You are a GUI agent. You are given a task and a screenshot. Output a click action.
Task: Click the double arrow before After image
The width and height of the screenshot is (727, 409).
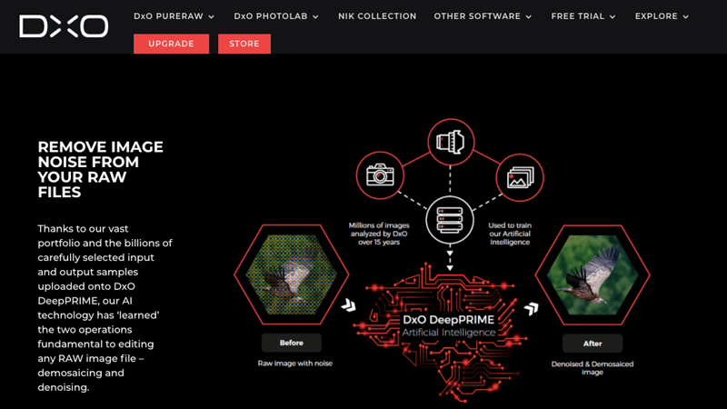pos(532,308)
